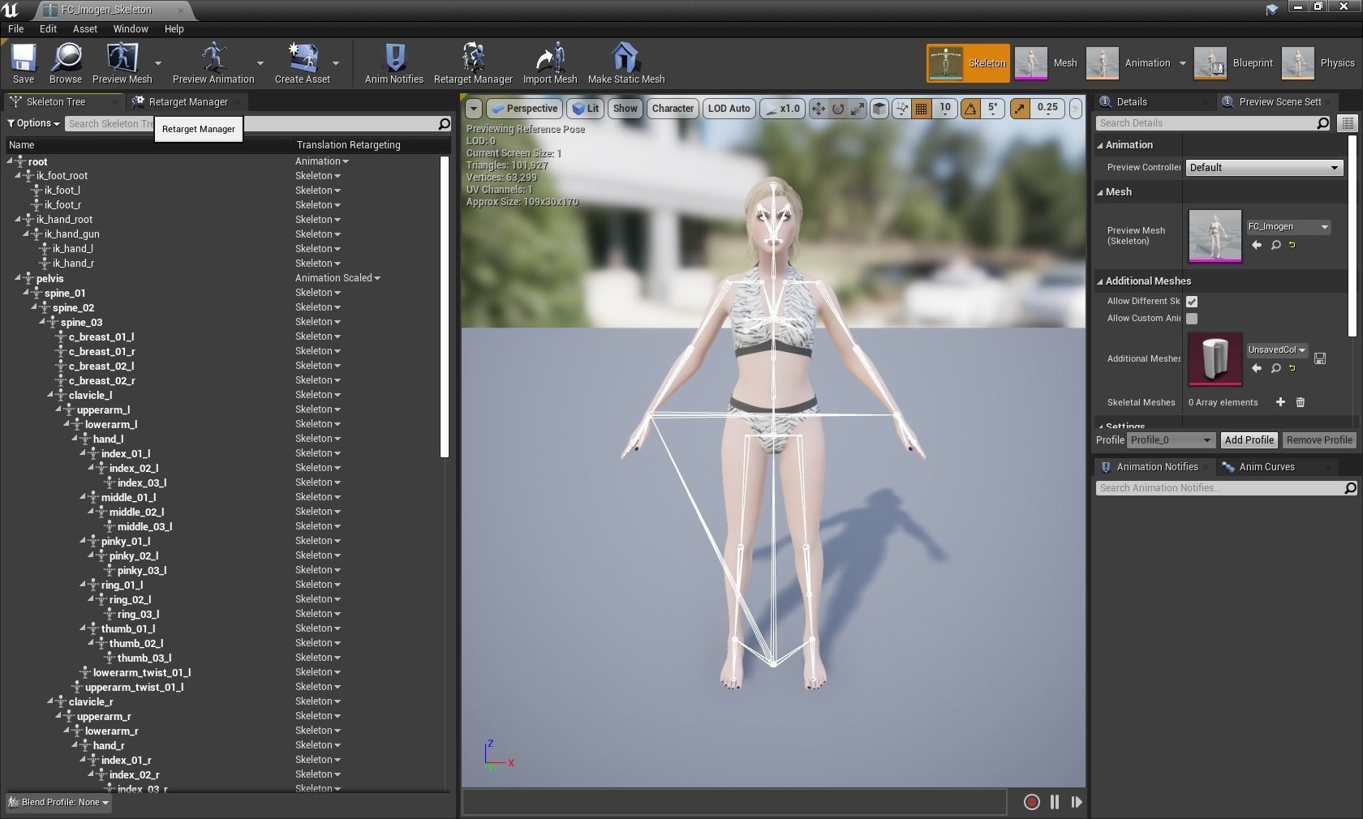1363x819 pixels.
Task: Open the Show viewport menu
Action: coord(625,109)
